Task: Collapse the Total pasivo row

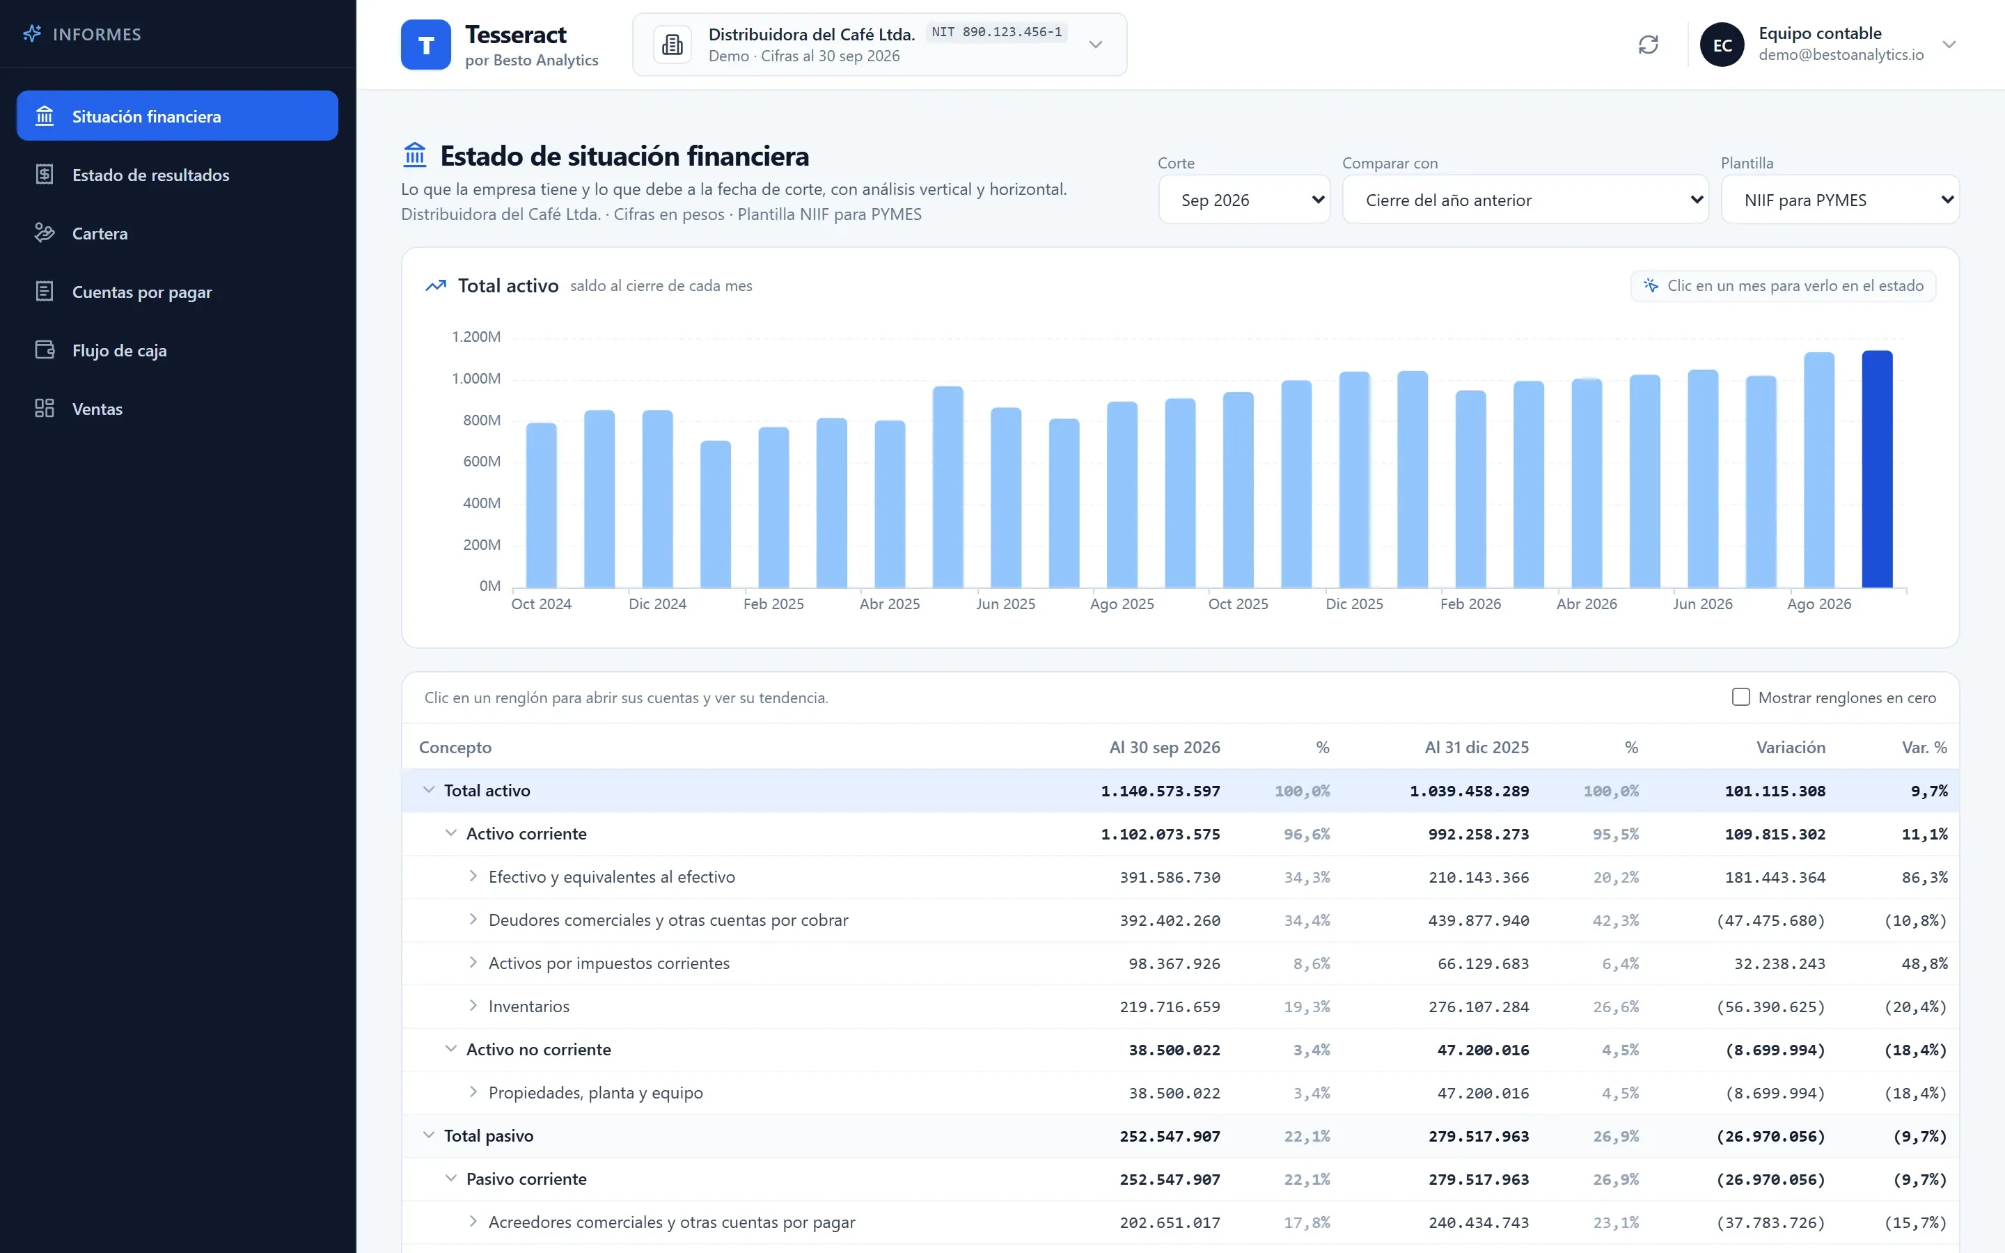Action: (x=428, y=1135)
